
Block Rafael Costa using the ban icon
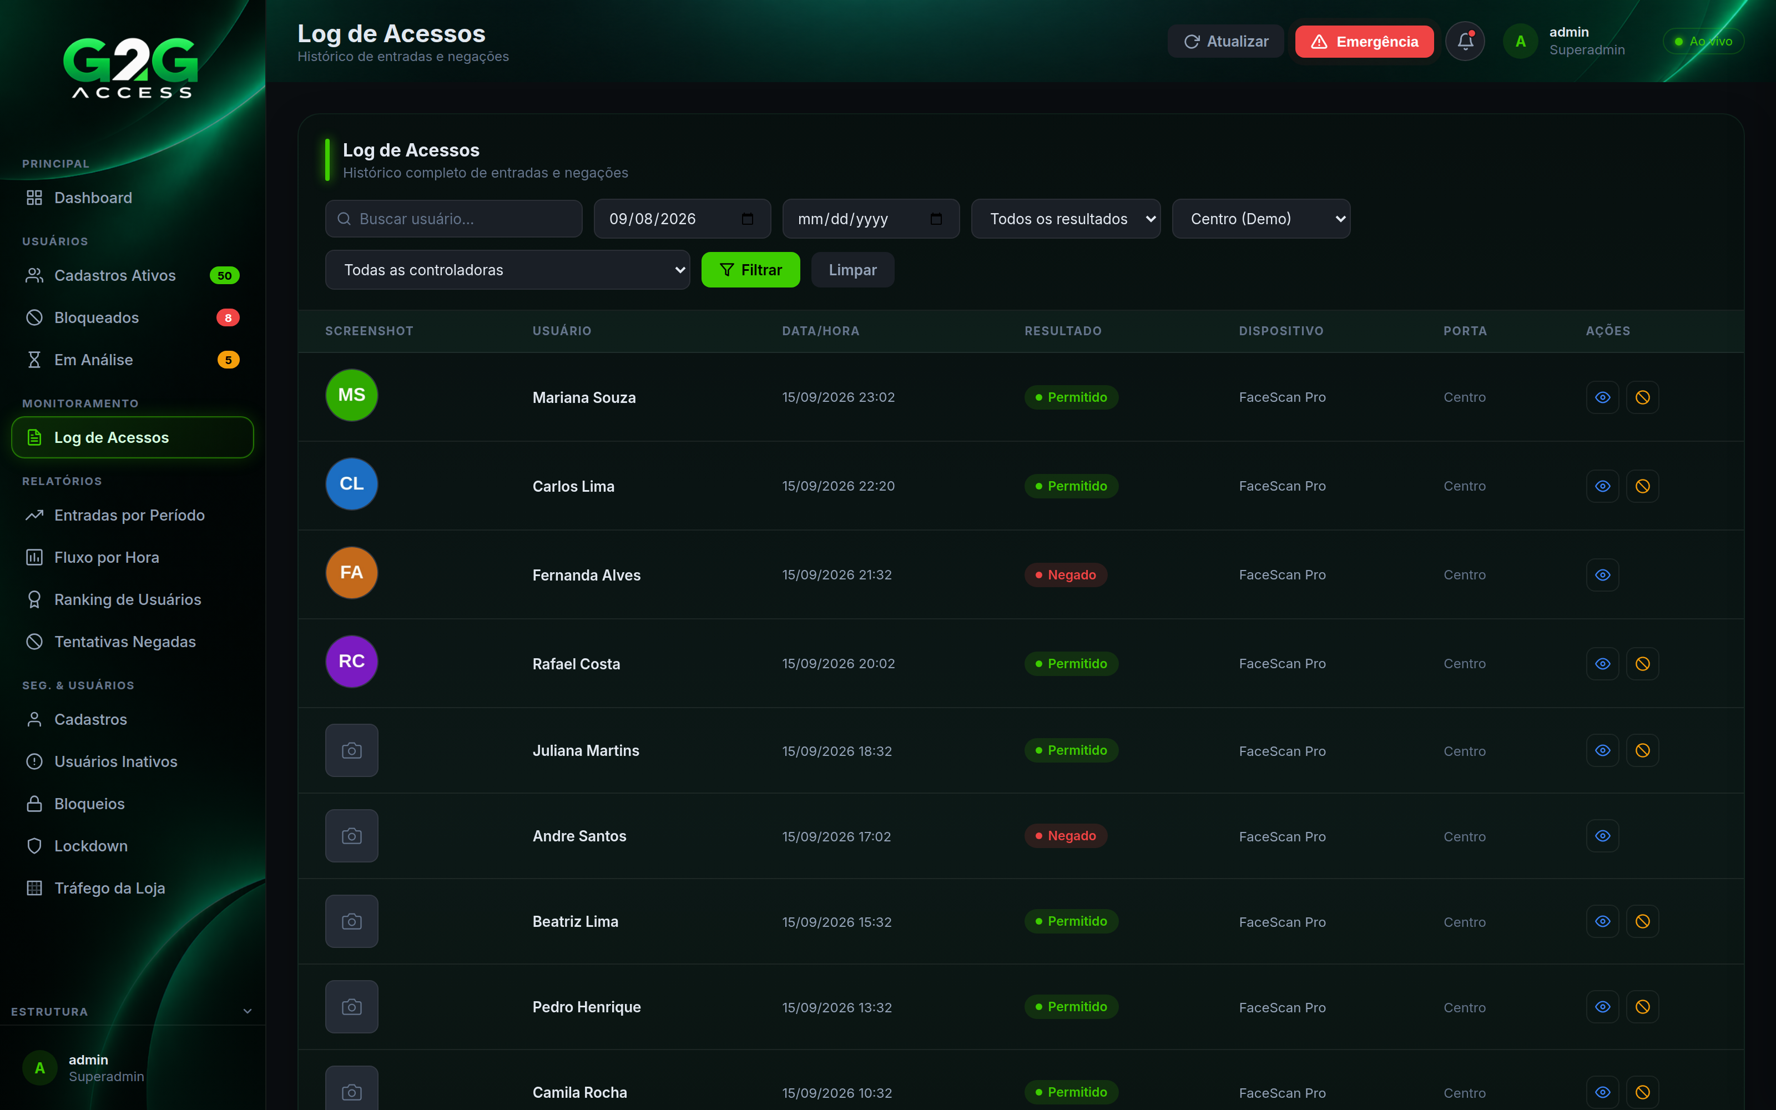tap(1642, 664)
